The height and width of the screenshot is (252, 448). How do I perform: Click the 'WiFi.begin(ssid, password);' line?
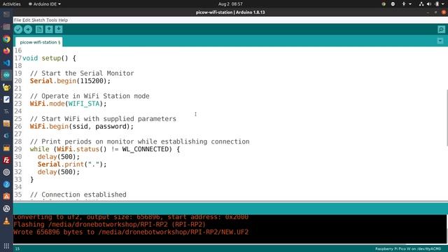click(x=82, y=126)
